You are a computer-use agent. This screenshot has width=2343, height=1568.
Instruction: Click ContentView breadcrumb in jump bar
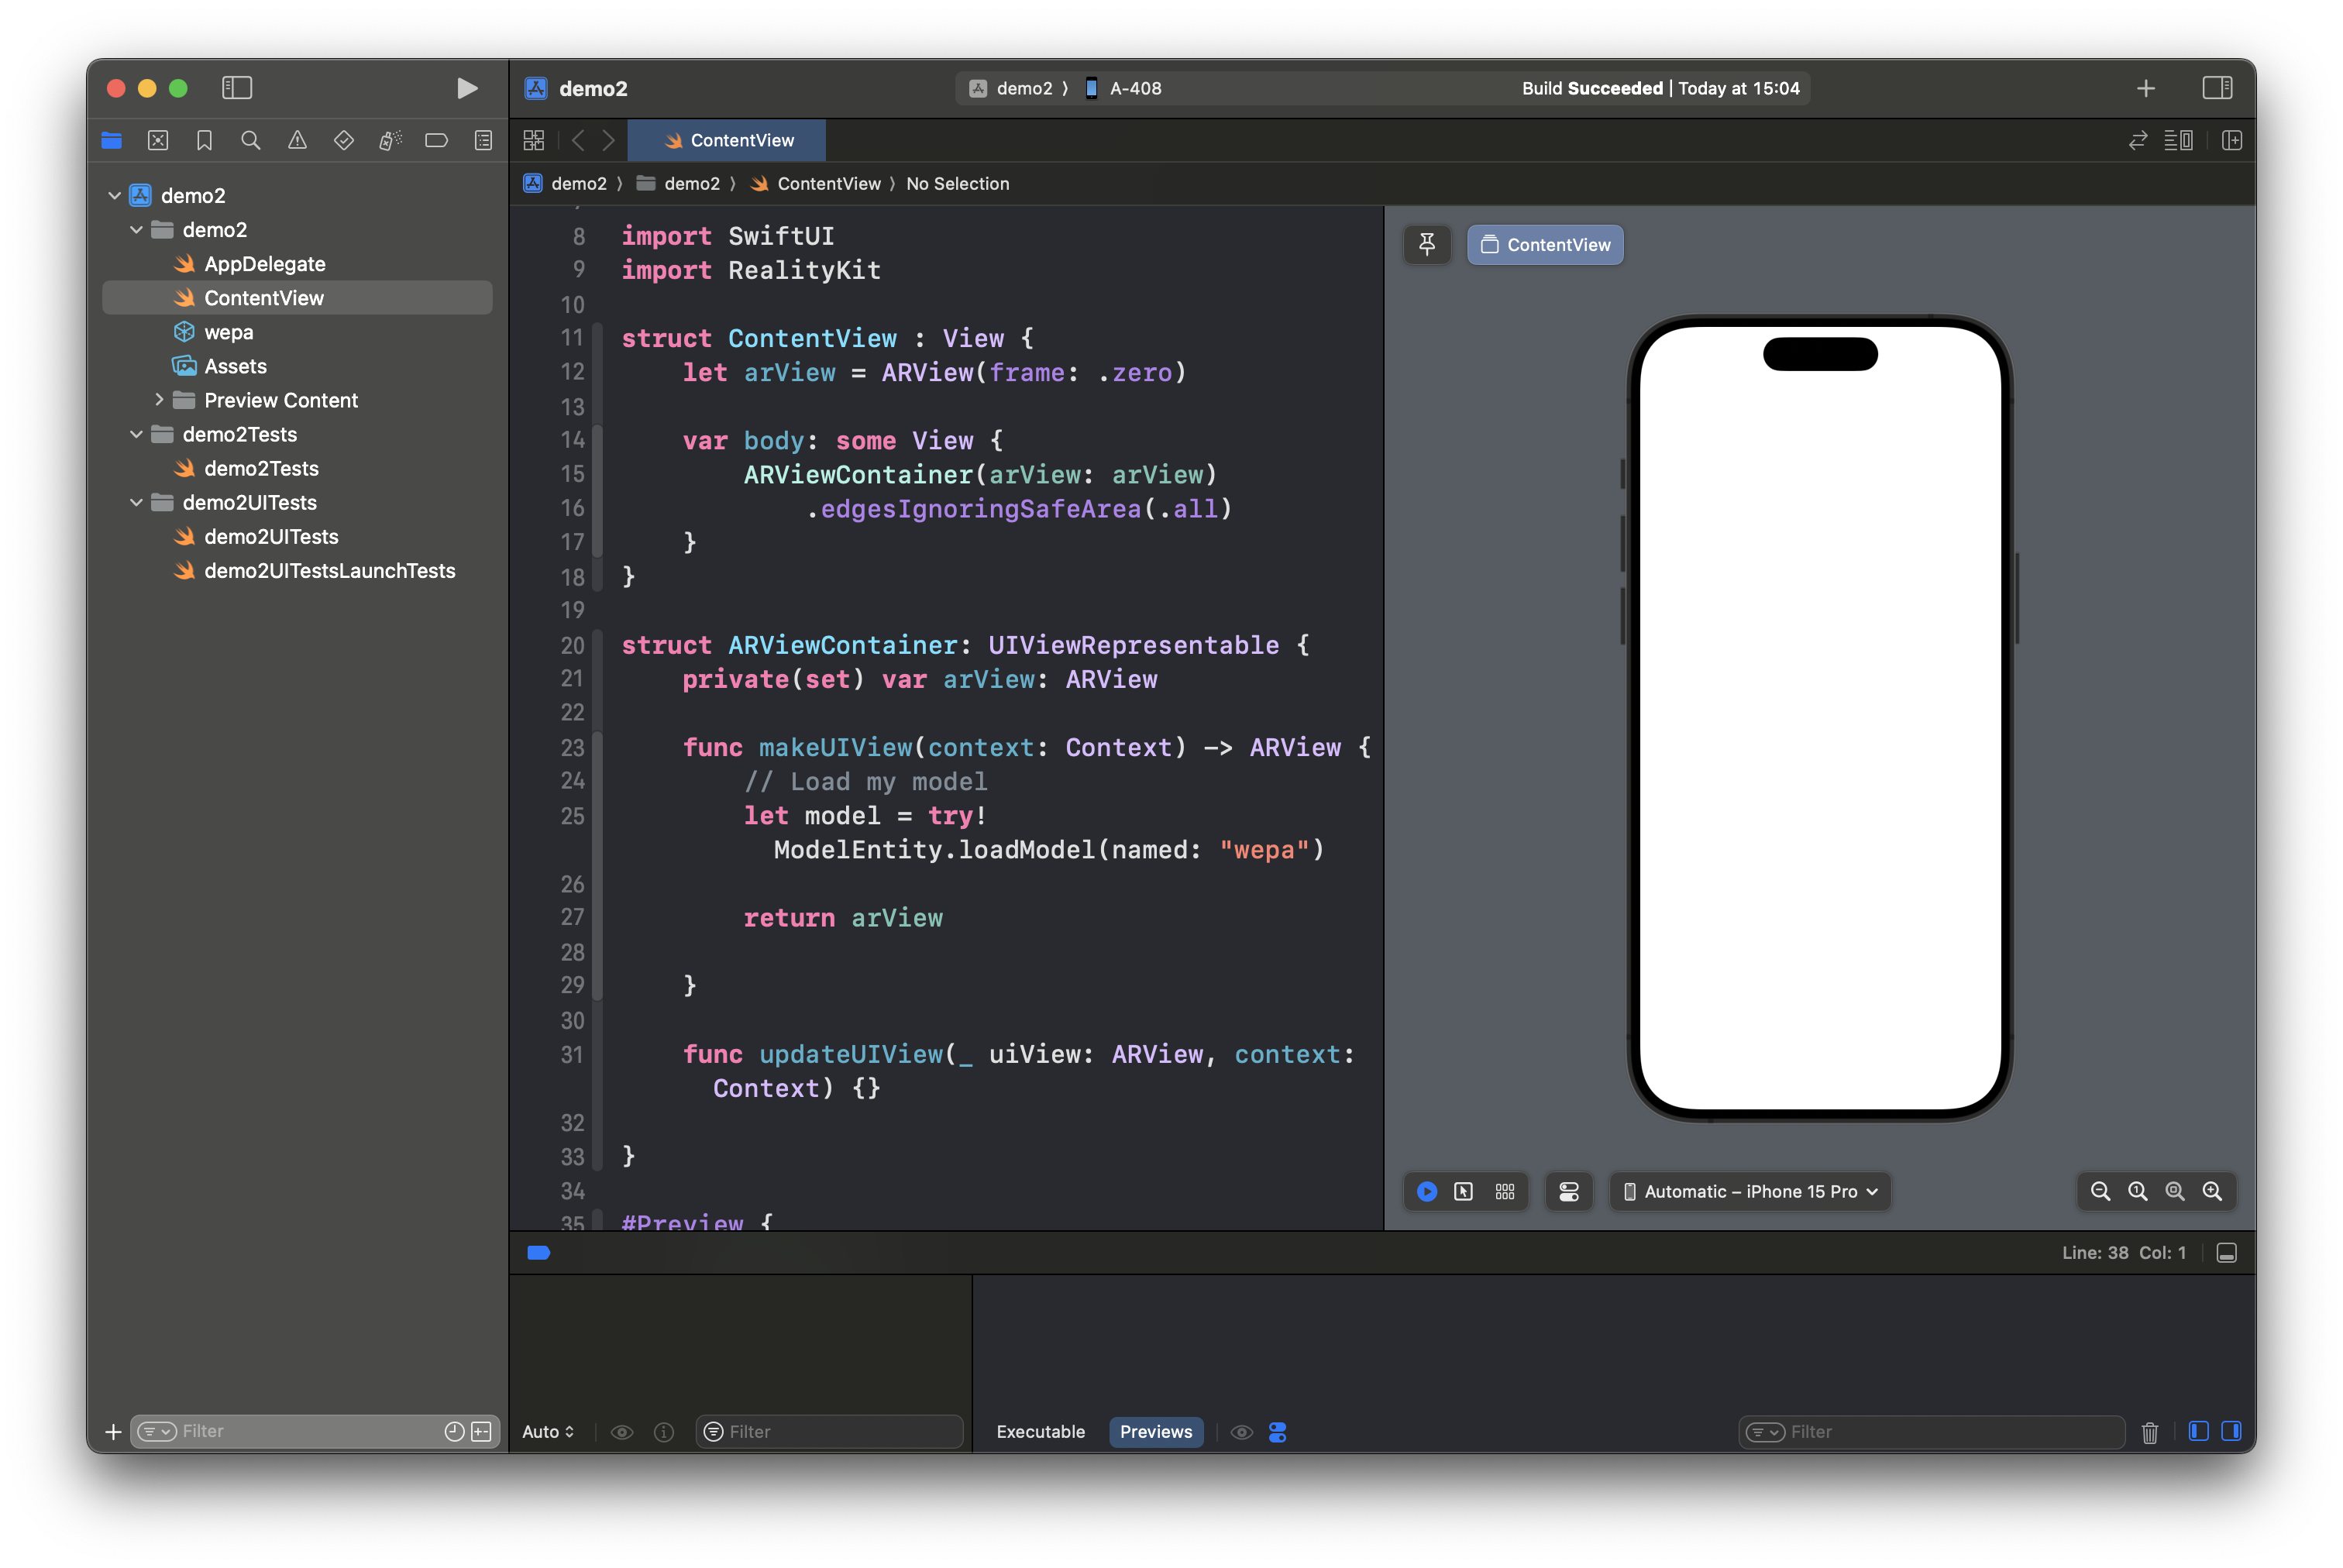815,184
